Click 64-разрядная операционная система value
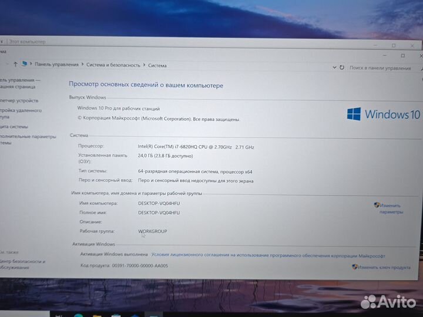Image resolution: width=423 pixels, height=317 pixels. [x=195, y=171]
